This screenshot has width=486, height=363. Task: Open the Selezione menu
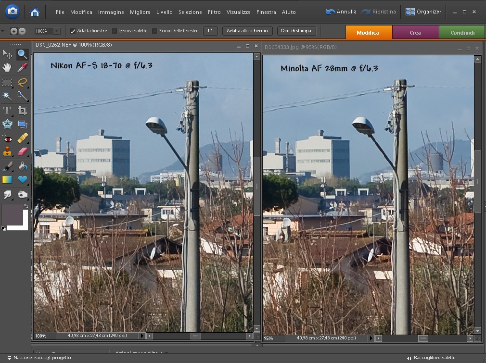190,12
